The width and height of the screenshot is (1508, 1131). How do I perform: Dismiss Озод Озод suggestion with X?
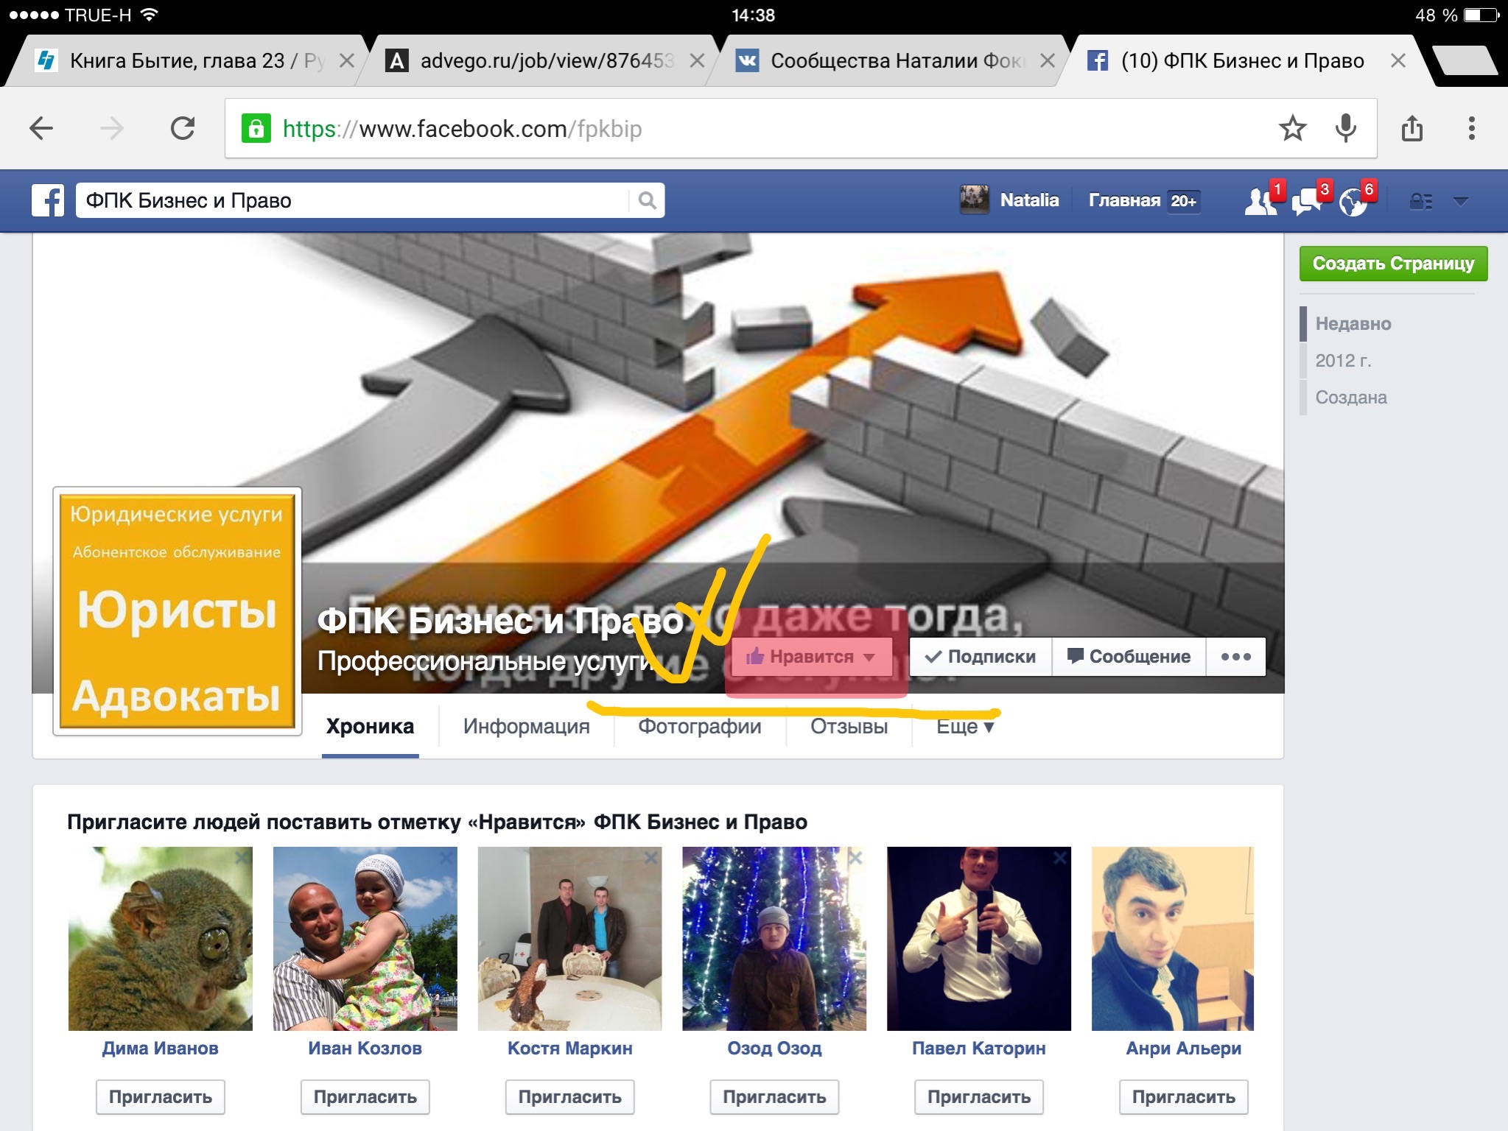point(855,858)
